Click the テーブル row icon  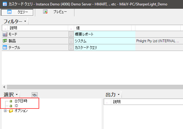5,48
